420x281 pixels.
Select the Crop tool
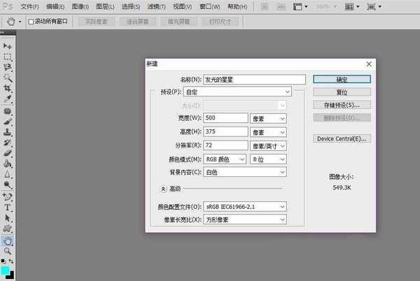point(8,89)
